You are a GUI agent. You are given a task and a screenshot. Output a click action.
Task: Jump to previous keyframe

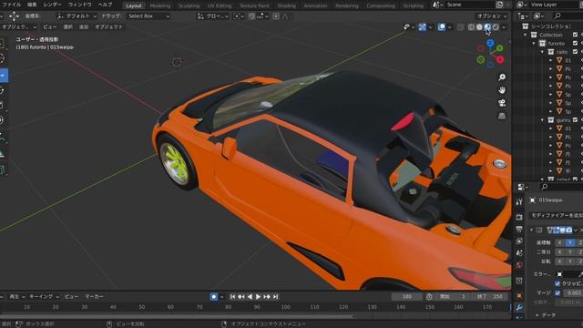coord(240,297)
